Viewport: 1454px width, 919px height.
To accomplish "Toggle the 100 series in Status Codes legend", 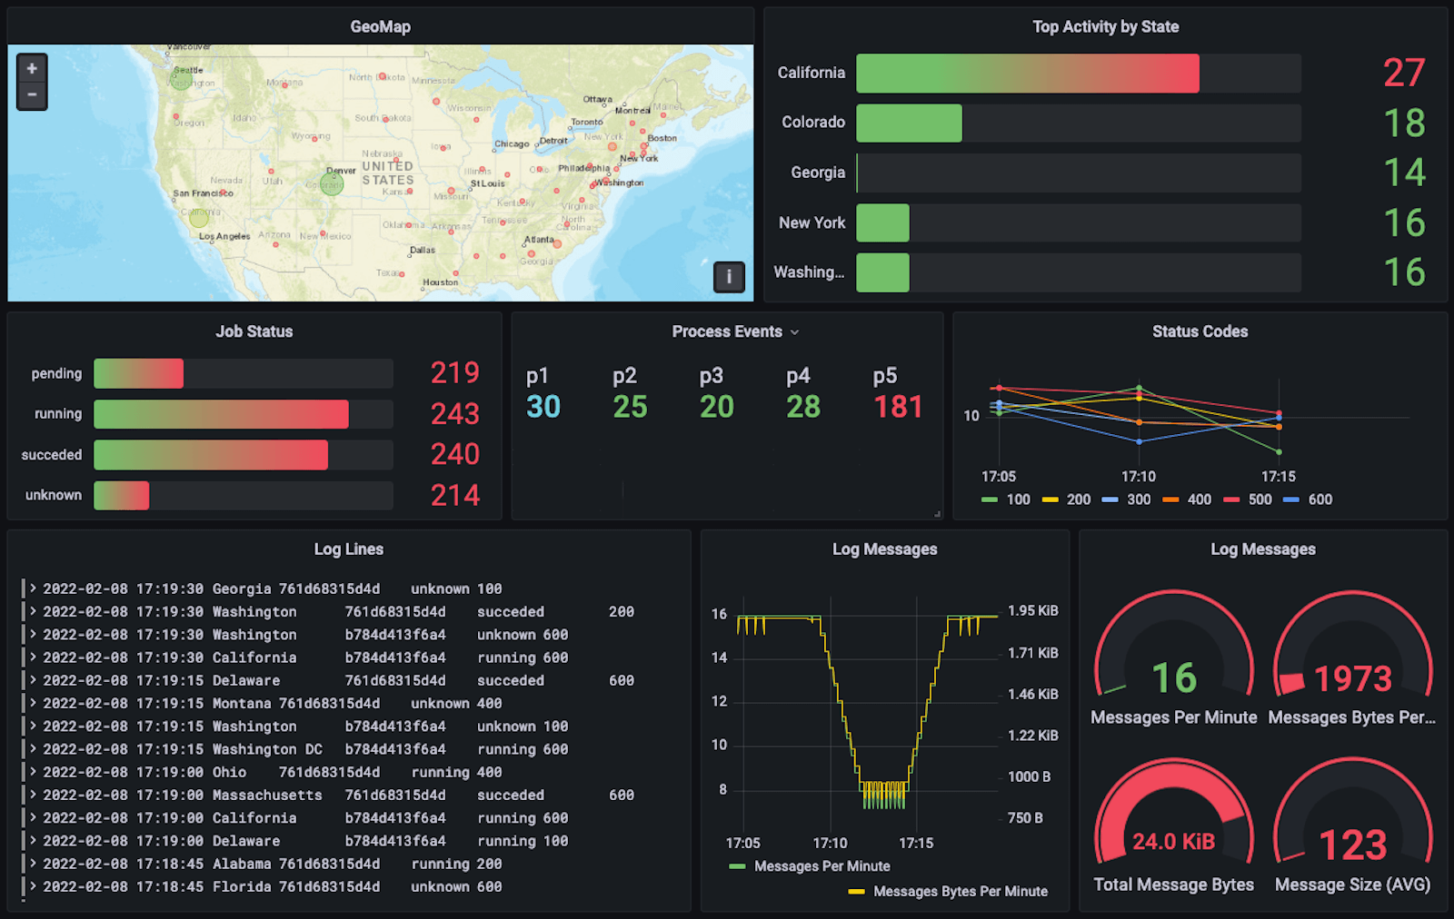I will (1006, 499).
